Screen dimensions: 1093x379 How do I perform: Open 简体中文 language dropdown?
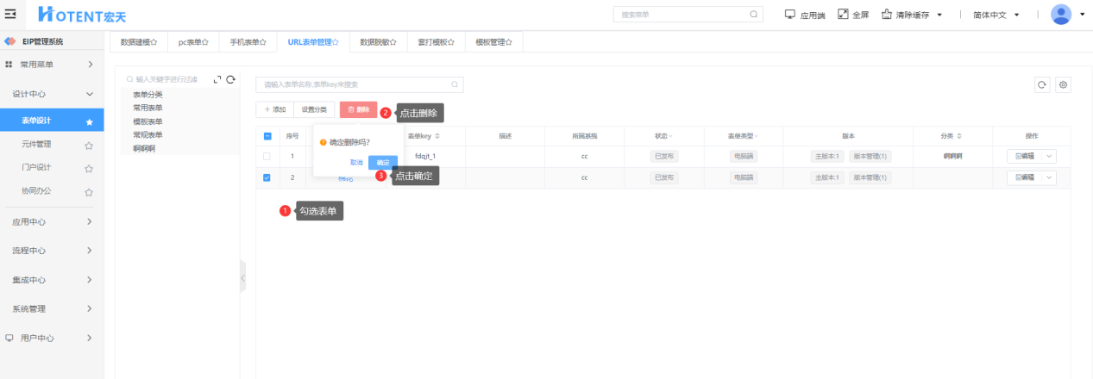coord(996,15)
